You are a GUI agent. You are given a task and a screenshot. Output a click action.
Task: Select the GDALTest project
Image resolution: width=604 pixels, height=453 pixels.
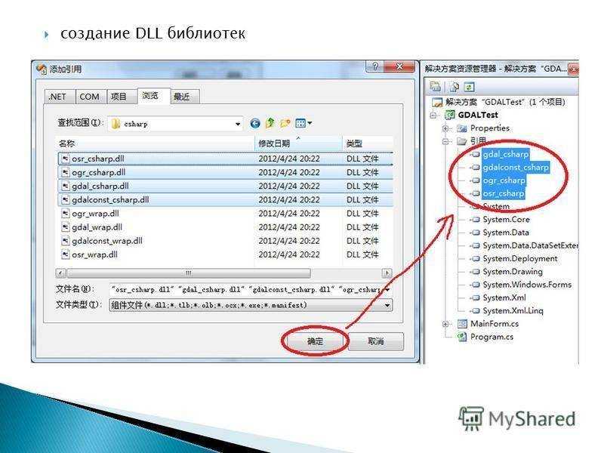tap(478, 115)
